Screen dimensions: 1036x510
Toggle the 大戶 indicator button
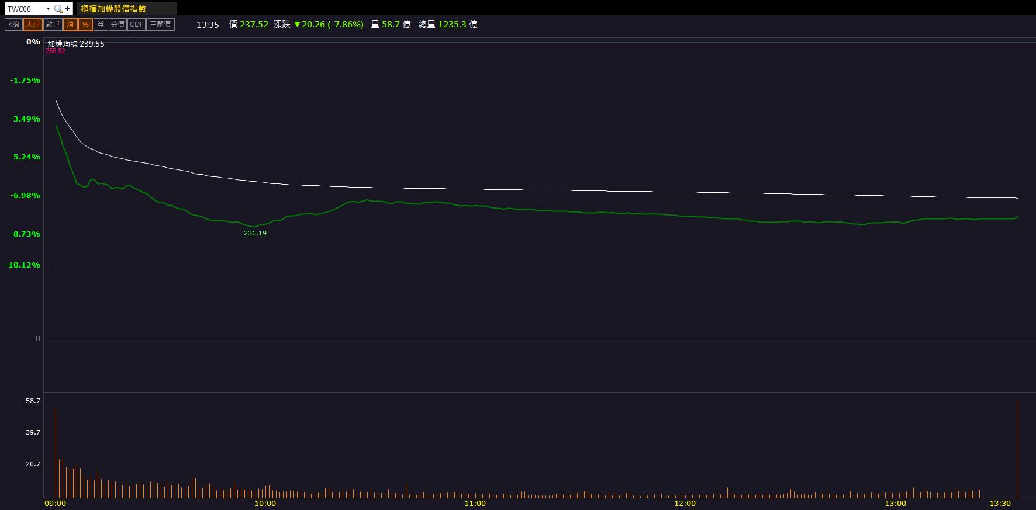pyautogui.click(x=33, y=25)
